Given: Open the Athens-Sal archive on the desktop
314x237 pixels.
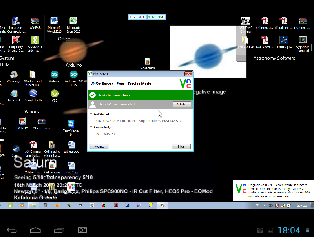Looking at the screenshot, I should coord(41,124).
